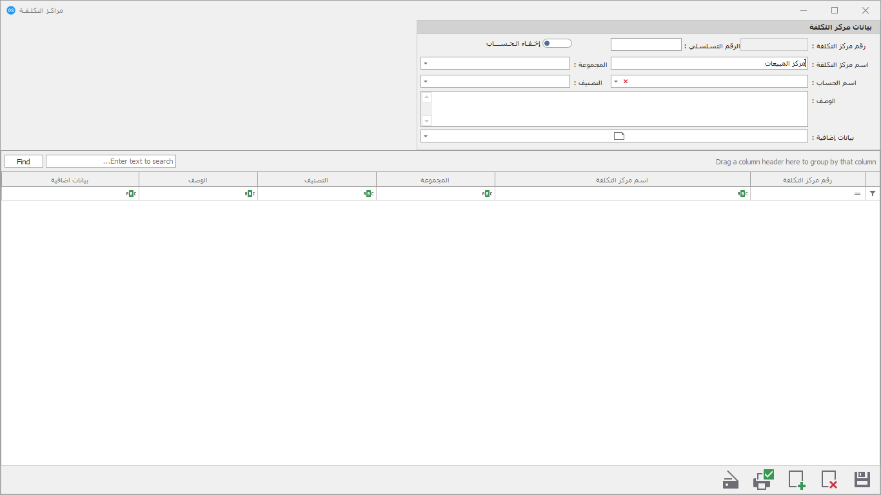Click the filter condition icon under المجموعة column
The height and width of the screenshot is (495, 881).
click(487, 193)
